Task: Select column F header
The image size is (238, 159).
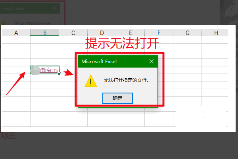Action: [159, 33]
